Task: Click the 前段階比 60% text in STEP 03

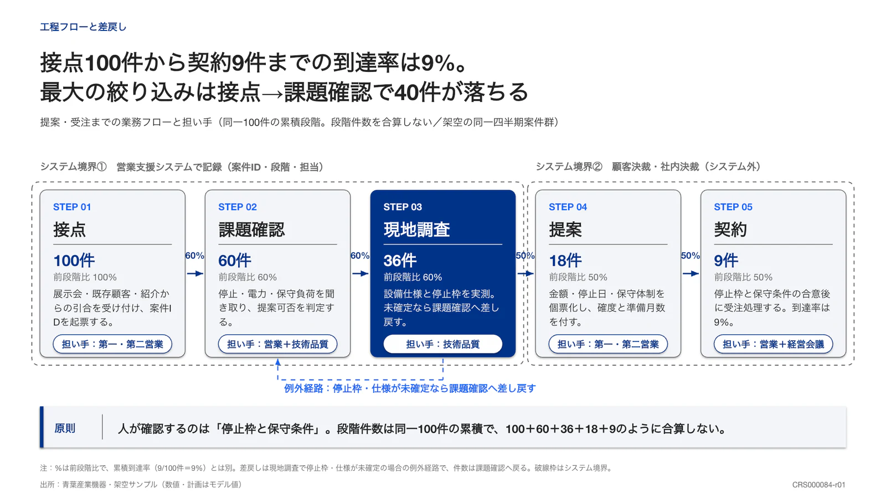Action: 413,277
